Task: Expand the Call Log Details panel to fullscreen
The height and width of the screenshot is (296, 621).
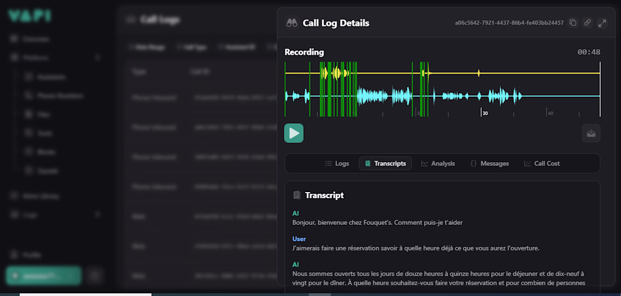Action: point(602,23)
